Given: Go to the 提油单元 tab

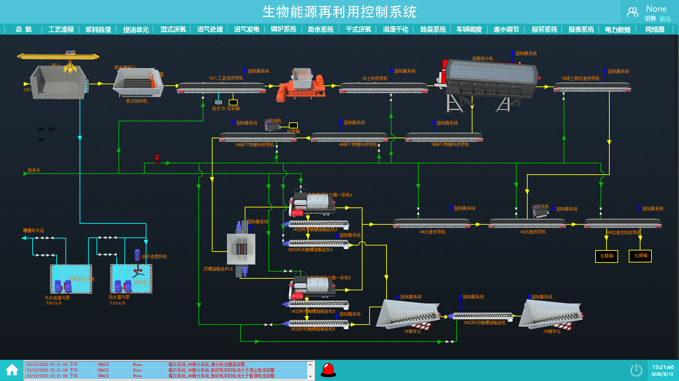Looking at the screenshot, I should point(136,29).
